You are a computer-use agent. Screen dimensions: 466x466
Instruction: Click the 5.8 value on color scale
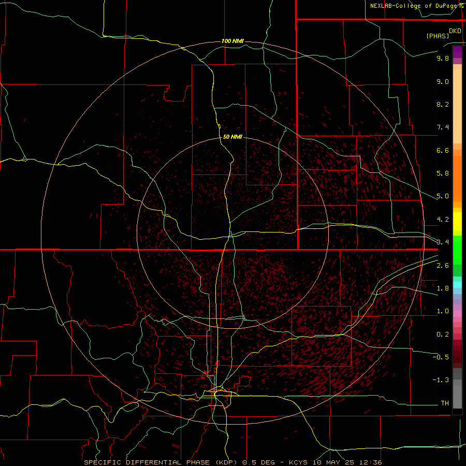coord(443,173)
